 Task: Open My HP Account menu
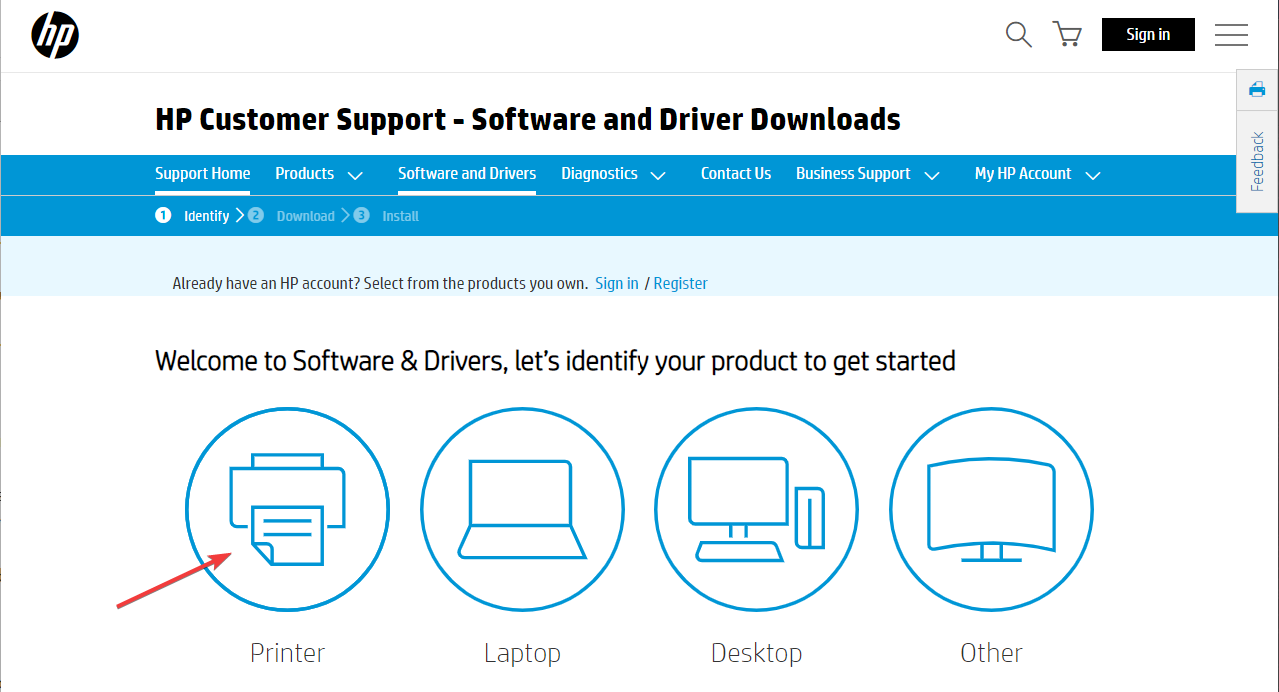click(1023, 174)
